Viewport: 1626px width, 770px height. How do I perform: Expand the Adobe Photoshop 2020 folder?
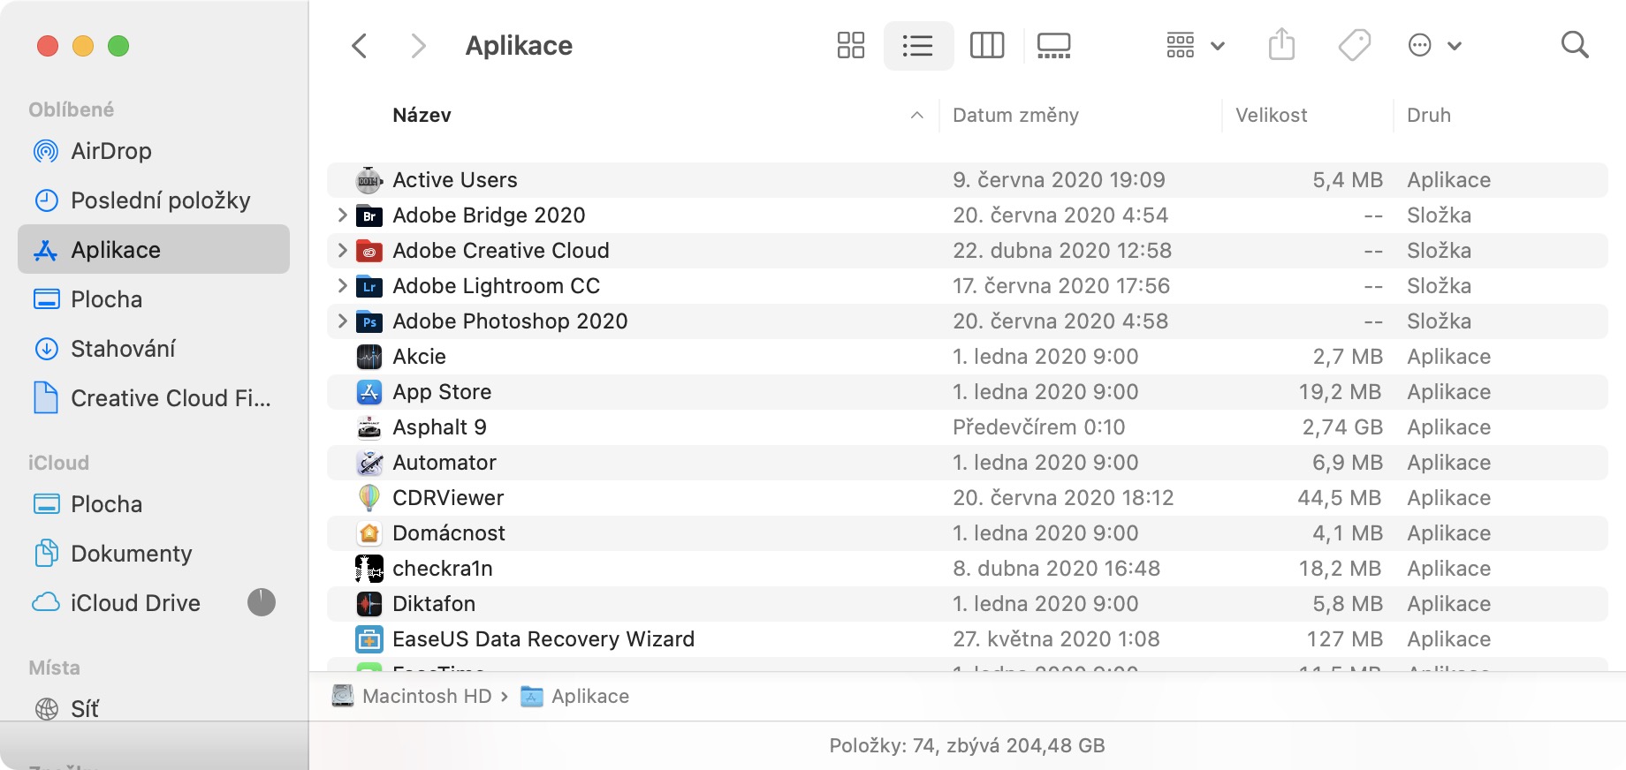(342, 321)
